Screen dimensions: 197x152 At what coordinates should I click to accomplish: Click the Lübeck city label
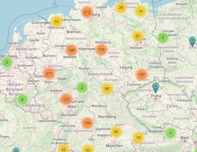[x=101, y=7]
